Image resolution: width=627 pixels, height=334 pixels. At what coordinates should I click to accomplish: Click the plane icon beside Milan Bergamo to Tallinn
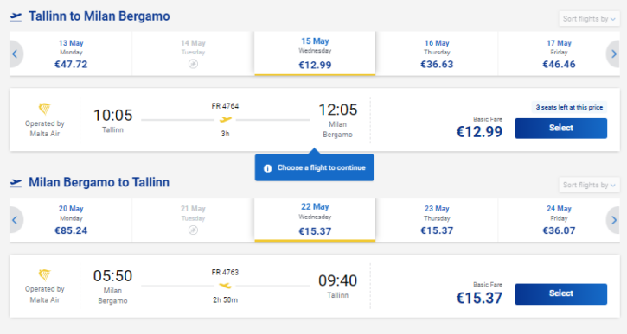point(16,183)
